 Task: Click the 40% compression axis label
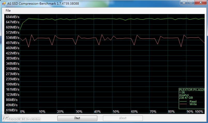click(97, 112)
